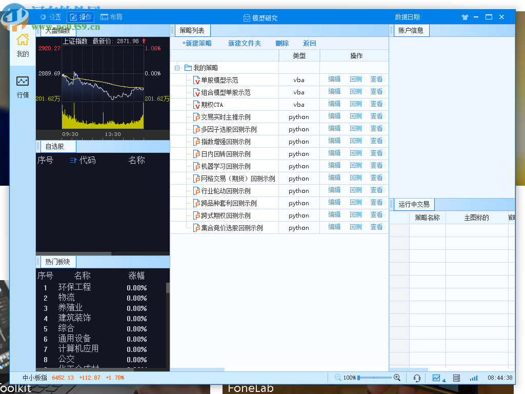Open the 我的 home sidebar icon

click(x=23, y=45)
